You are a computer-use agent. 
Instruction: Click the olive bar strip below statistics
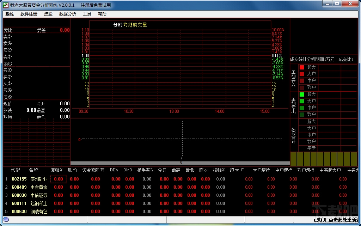pyautogui.click(x=324, y=159)
